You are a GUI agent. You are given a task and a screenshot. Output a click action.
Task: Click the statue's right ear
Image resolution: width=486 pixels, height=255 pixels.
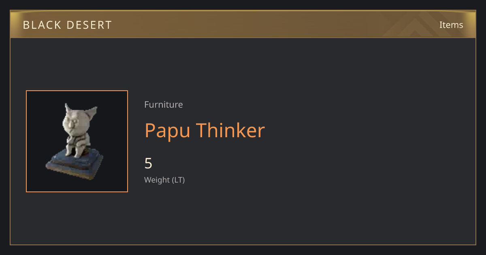93,111
